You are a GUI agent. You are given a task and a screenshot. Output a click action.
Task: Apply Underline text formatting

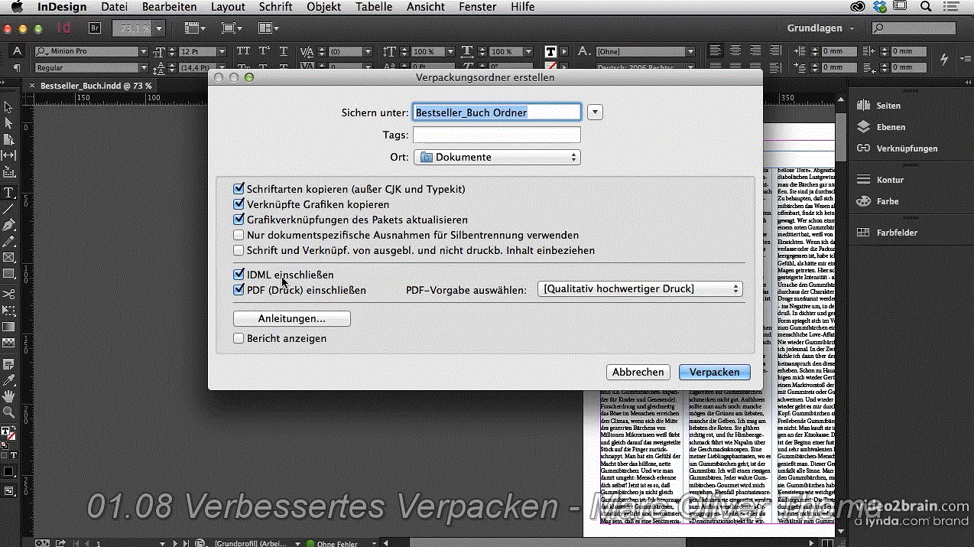click(284, 51)
